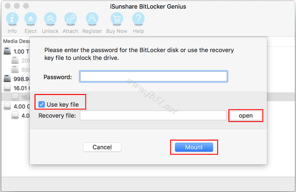
Task: Select the 4.00 G drive entry
Action: pyautogui.click(x=16, y=106)
